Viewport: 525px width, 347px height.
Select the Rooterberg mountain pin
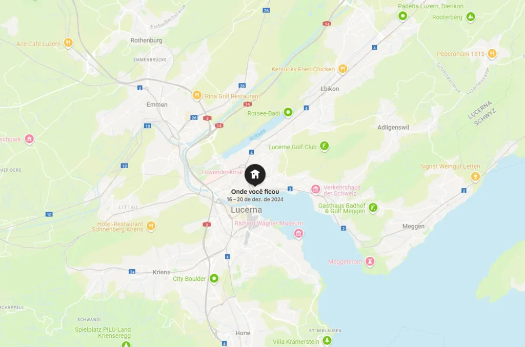(471, 16)
